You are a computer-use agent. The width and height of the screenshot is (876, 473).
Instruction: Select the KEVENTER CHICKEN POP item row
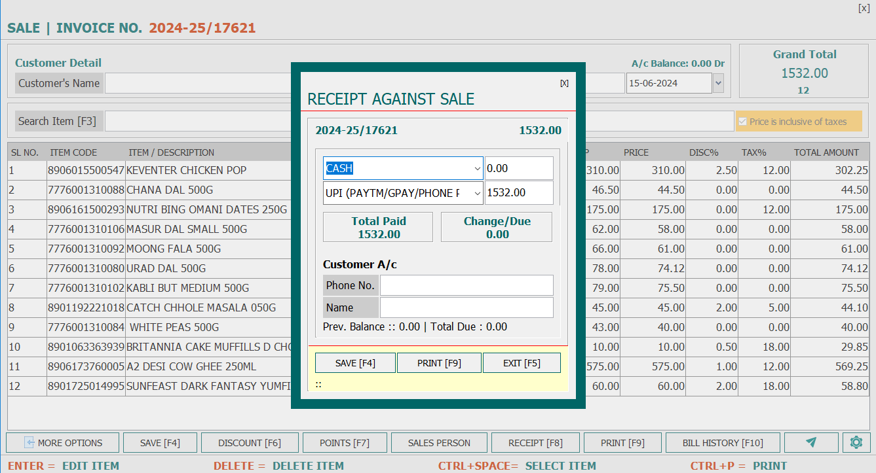pos(186,170)
